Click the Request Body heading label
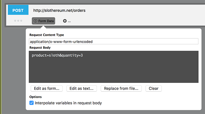 tap(40, 48)
